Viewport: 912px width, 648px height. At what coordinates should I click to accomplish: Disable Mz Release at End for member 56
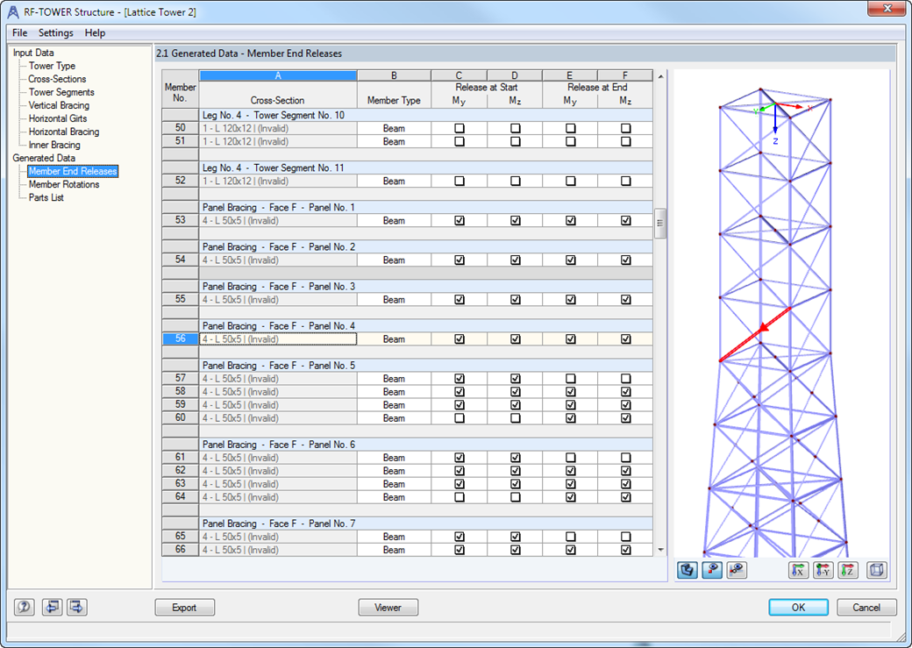[624, 338]
